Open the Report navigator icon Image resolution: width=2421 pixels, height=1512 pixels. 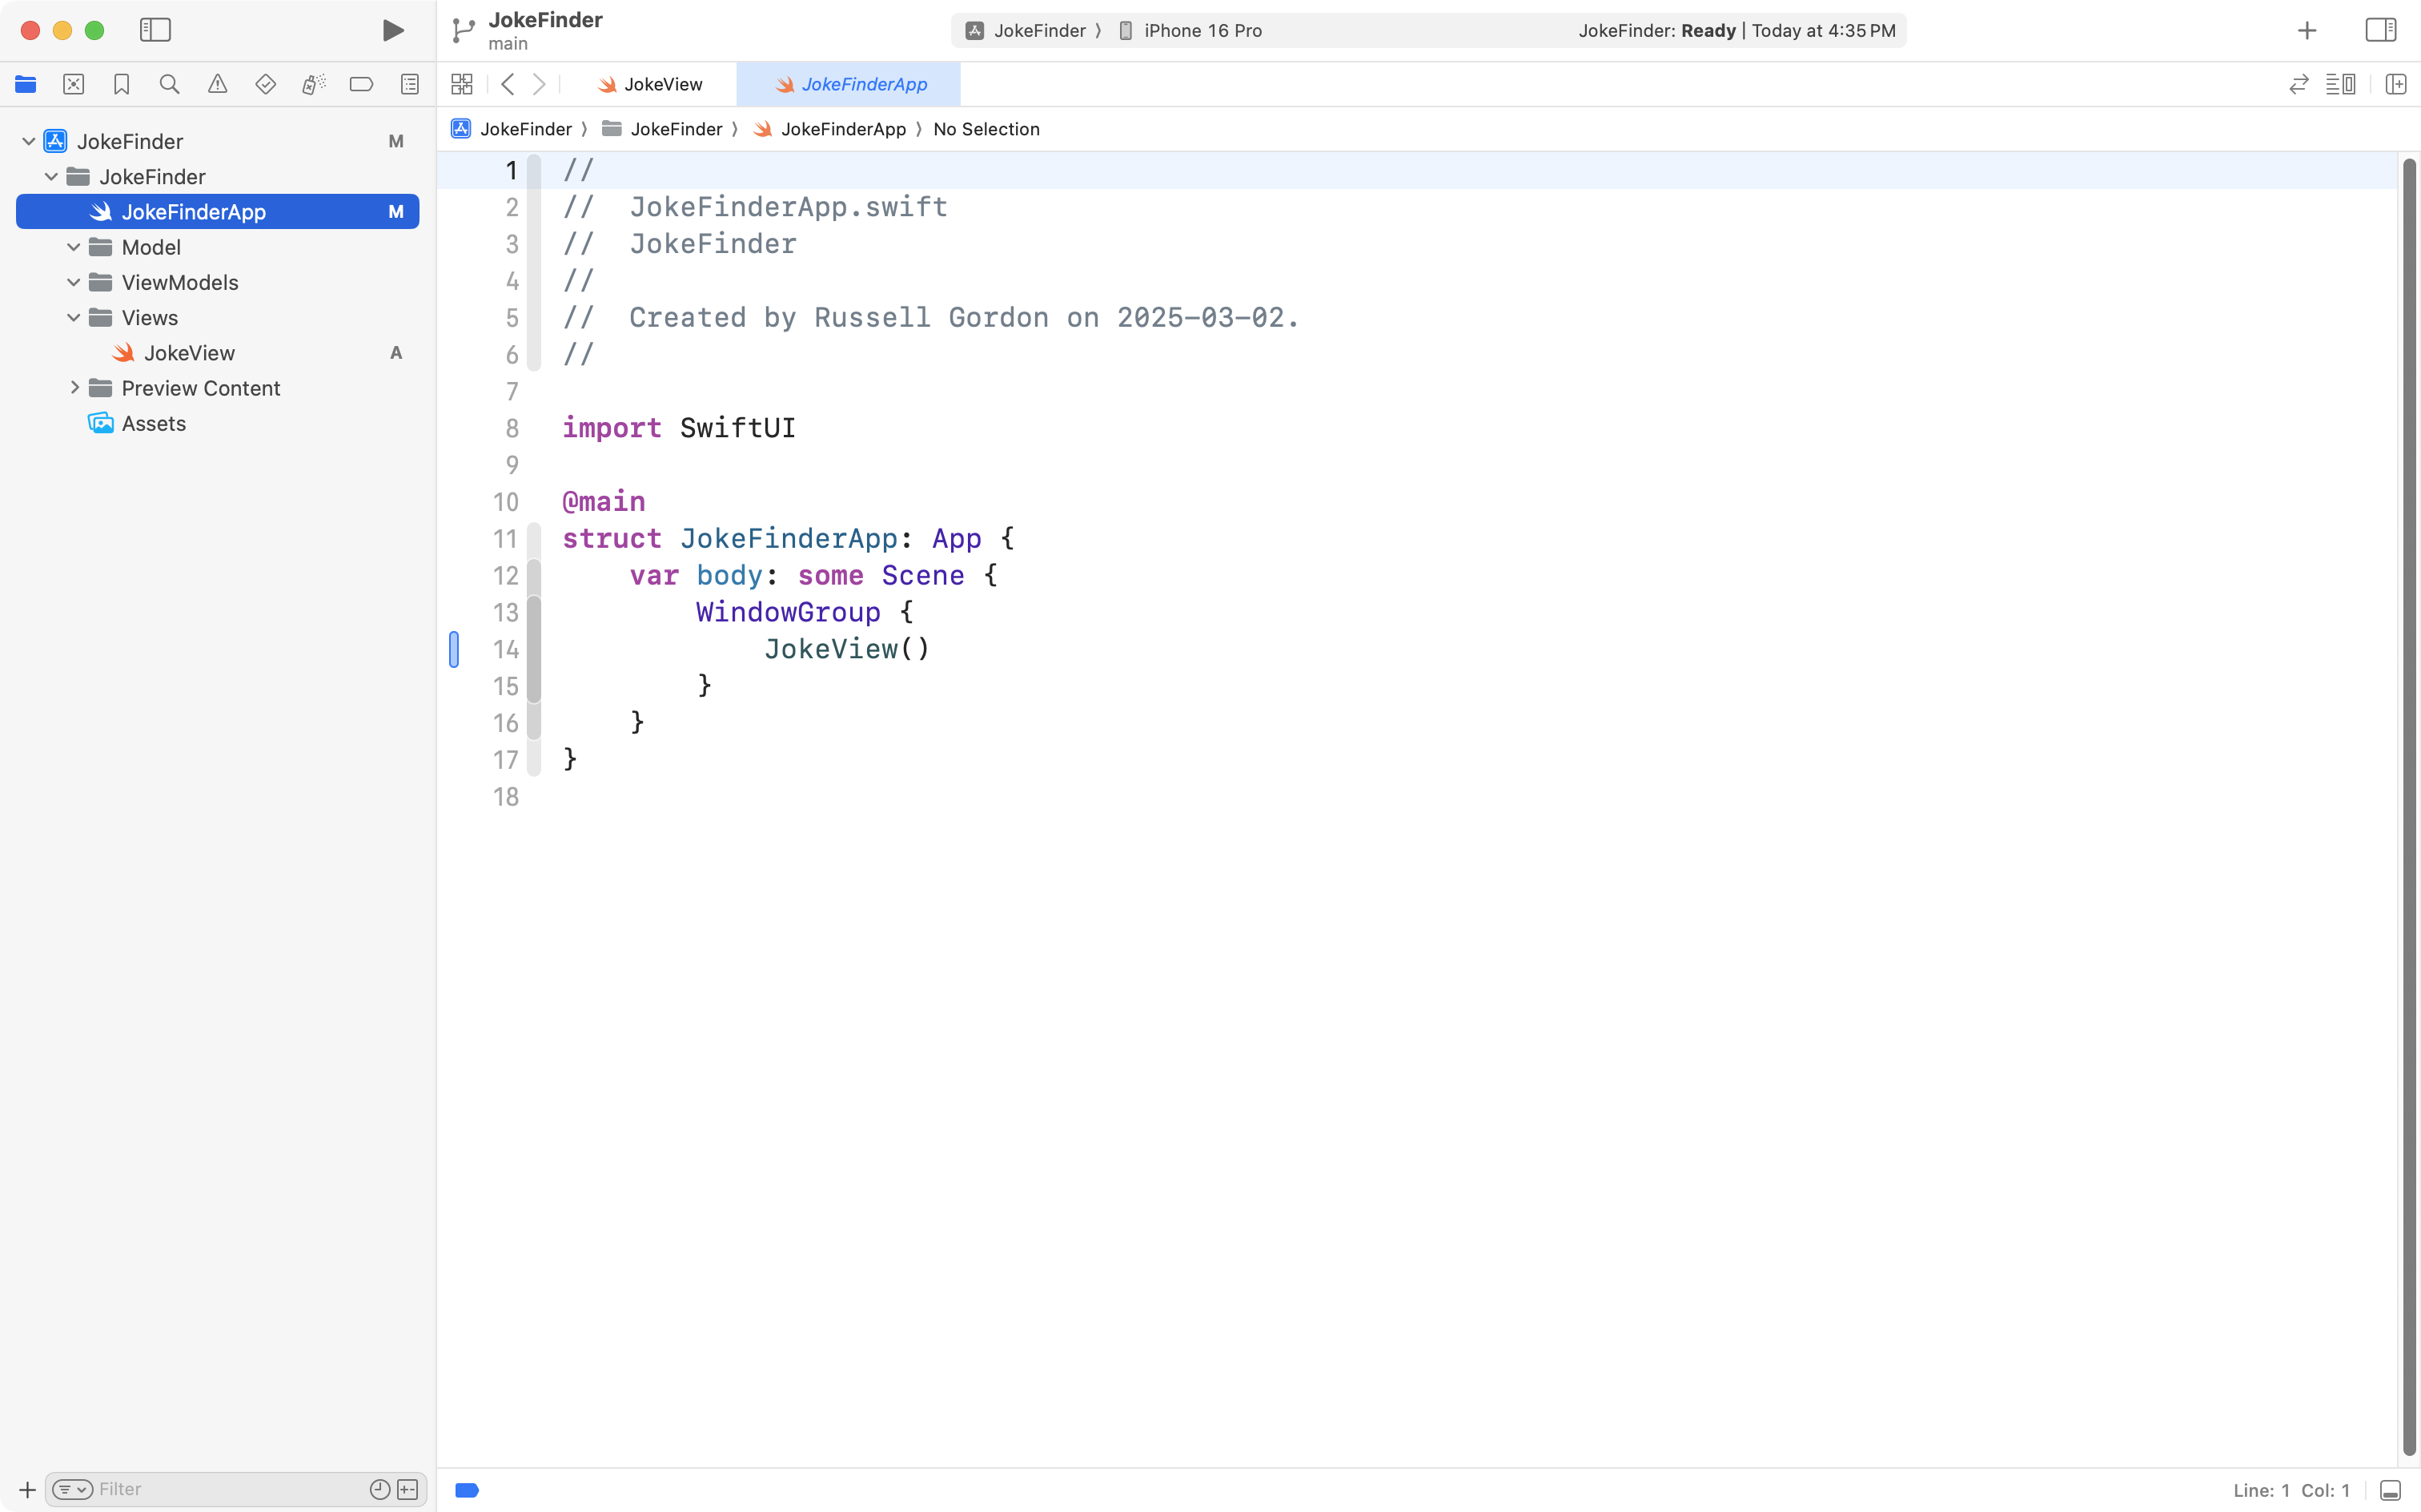tap(409, 85)
